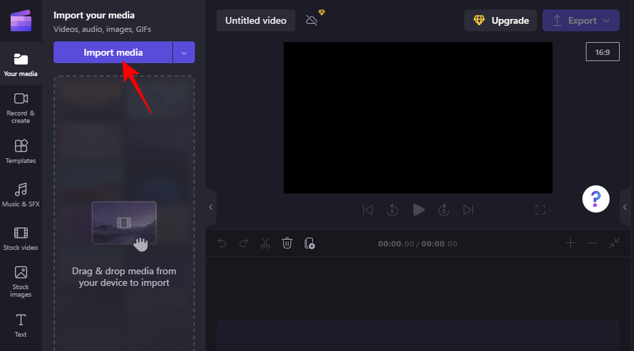Screen dimensions: 634x351
Task: Open the Stock images section
Action: 20,281
